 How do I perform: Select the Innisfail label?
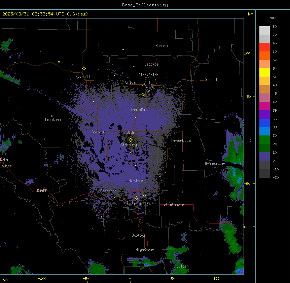[x=140, y=110]
